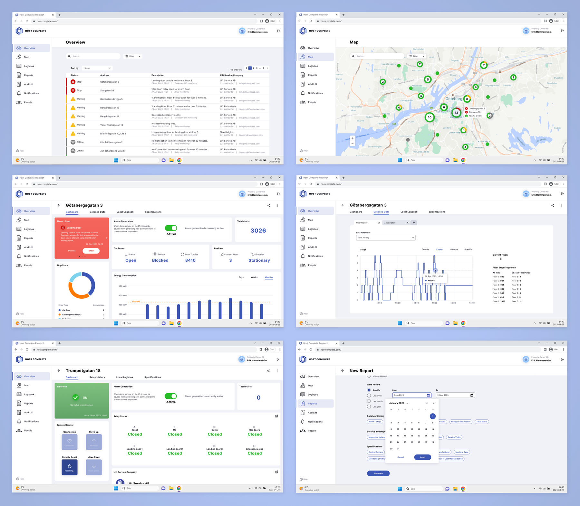Open three-dot menu on Götabergsgatan 3 Detailed Data page
The width and height of the screenshot is (580, 506).
coord(562,205)
